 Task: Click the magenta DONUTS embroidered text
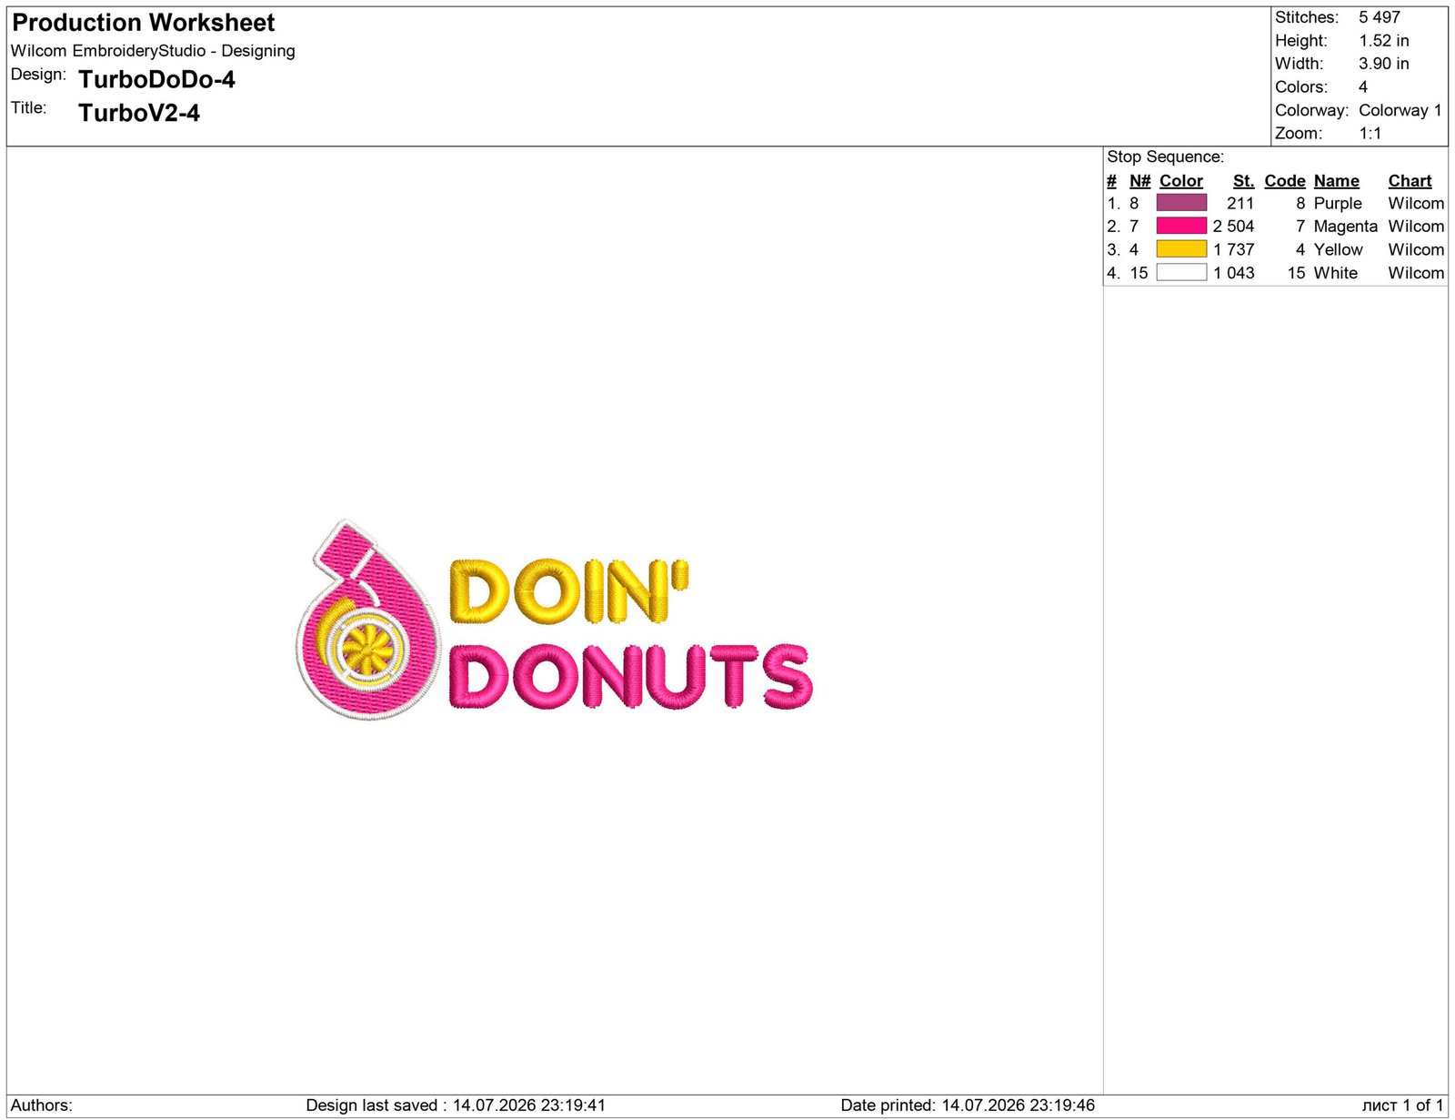pos(631,676)
